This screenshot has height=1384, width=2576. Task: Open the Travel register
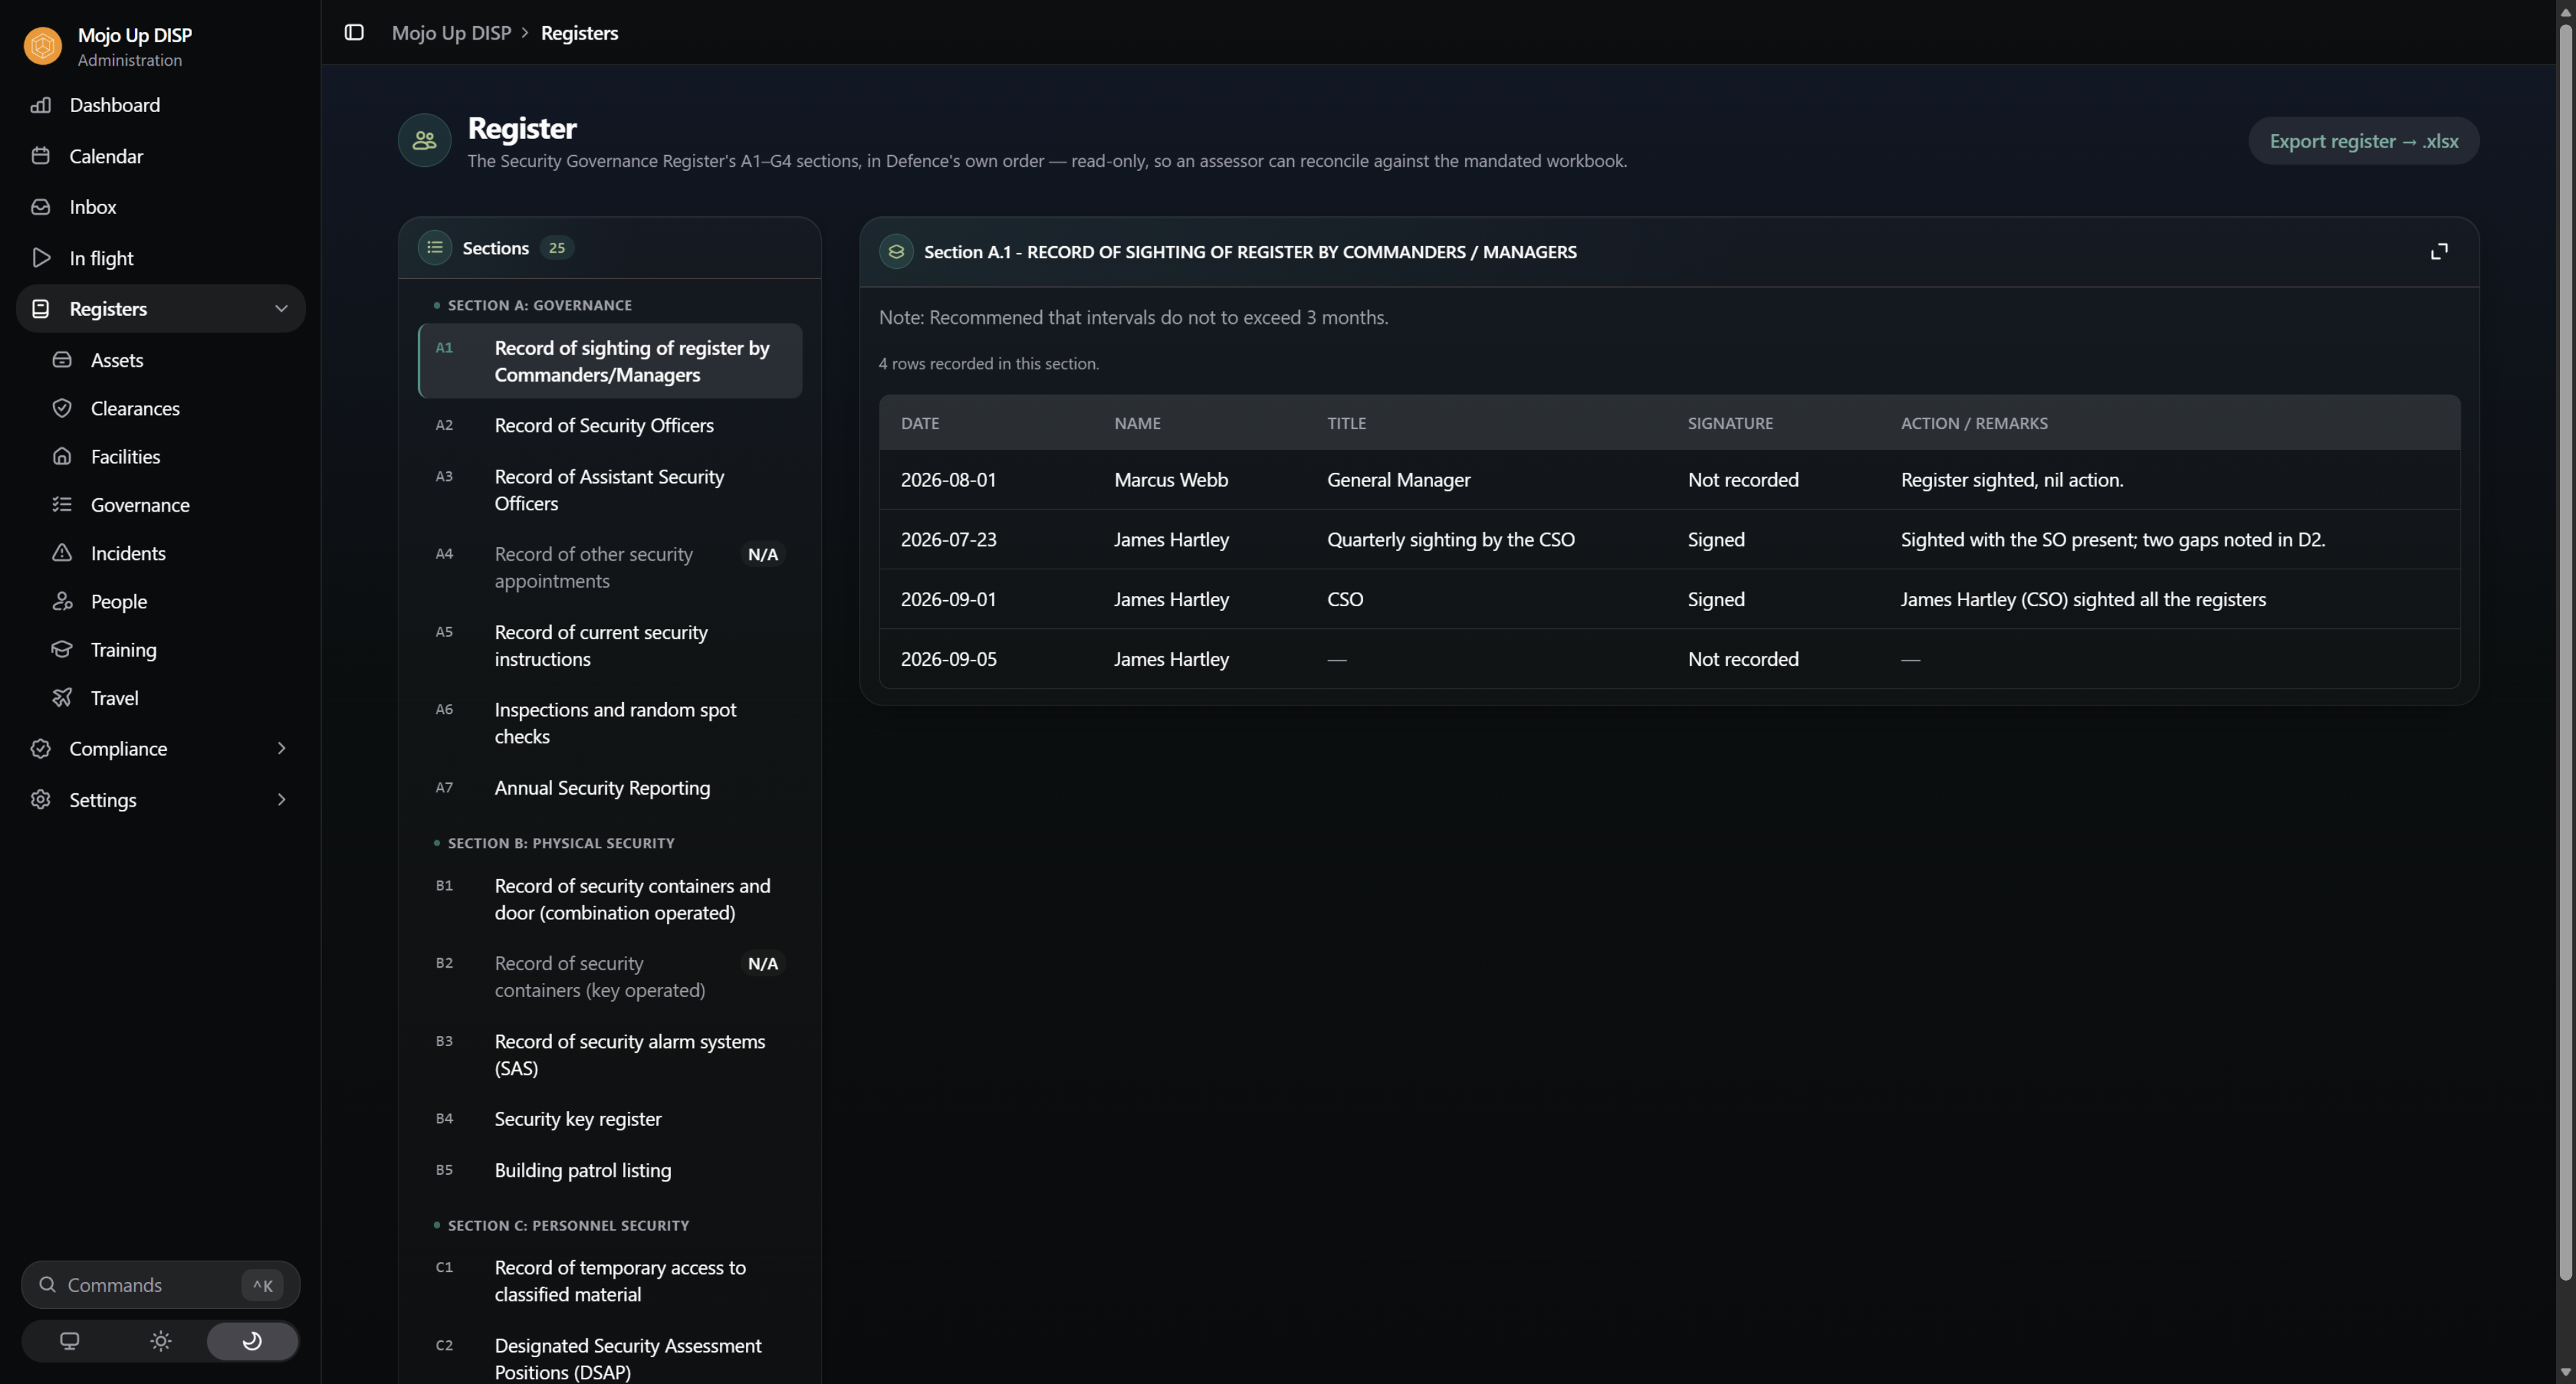(171, 697)
